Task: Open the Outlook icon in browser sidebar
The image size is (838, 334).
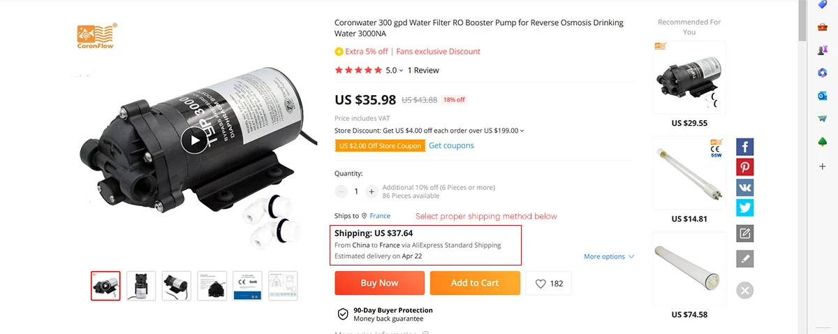Action: click(x=822, y=95)
